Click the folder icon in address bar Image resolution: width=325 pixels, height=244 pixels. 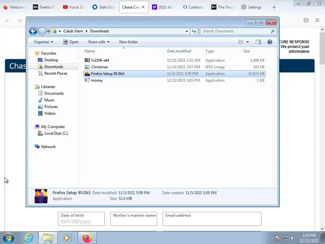point(54,31)
